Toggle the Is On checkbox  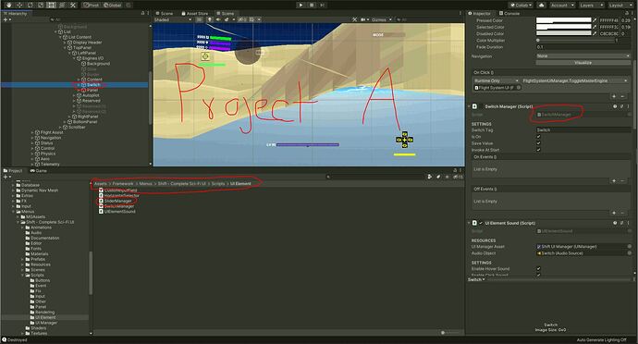(x=539, y=137)
